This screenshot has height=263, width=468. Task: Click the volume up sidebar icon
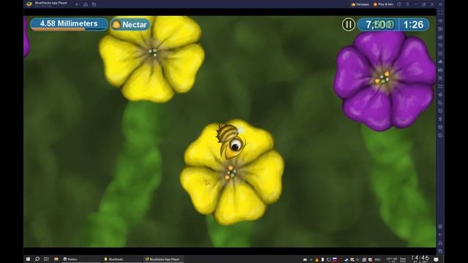440,21
